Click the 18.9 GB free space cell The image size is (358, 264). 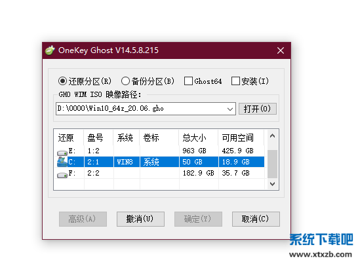[235, 162]
